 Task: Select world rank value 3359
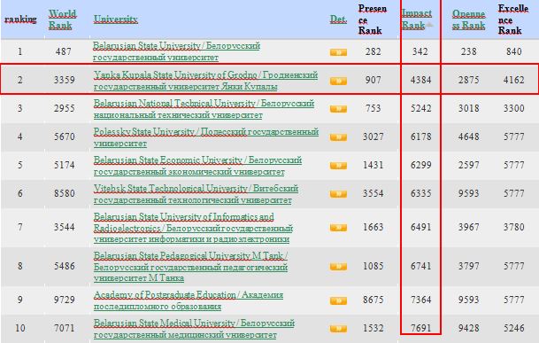tap(65, 80)
